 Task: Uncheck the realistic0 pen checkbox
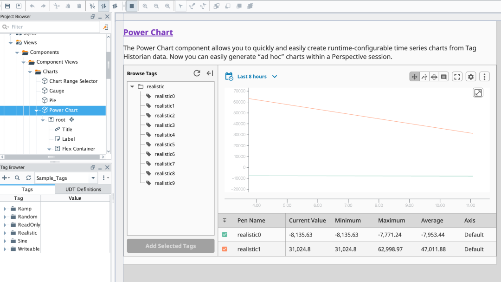225,235
